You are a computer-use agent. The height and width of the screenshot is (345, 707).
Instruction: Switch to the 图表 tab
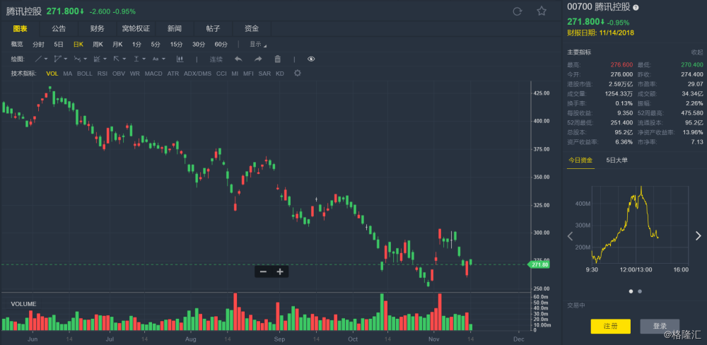(x=20, y=28)
